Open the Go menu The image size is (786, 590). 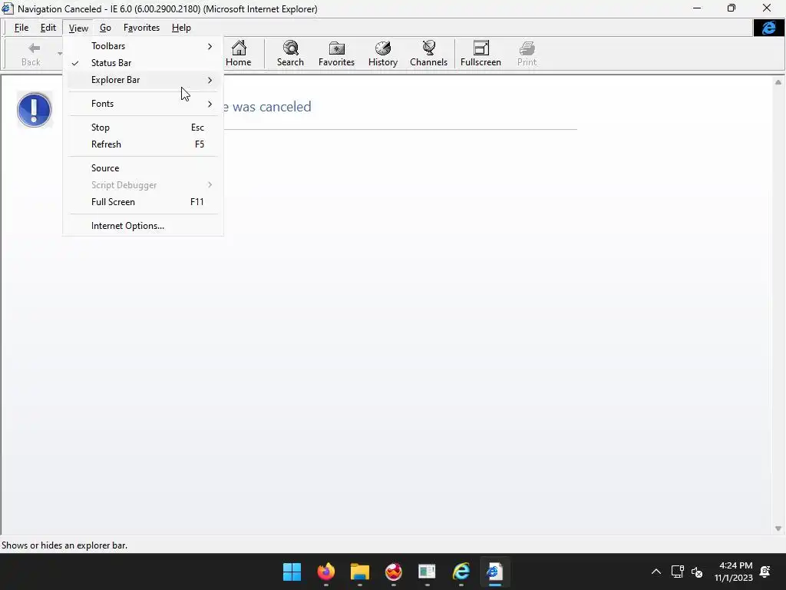click(105, 28)
